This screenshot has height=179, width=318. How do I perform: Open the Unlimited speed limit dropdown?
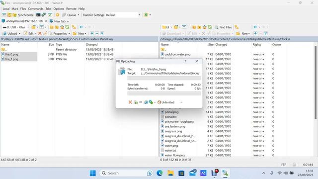[x=181, y=102]
